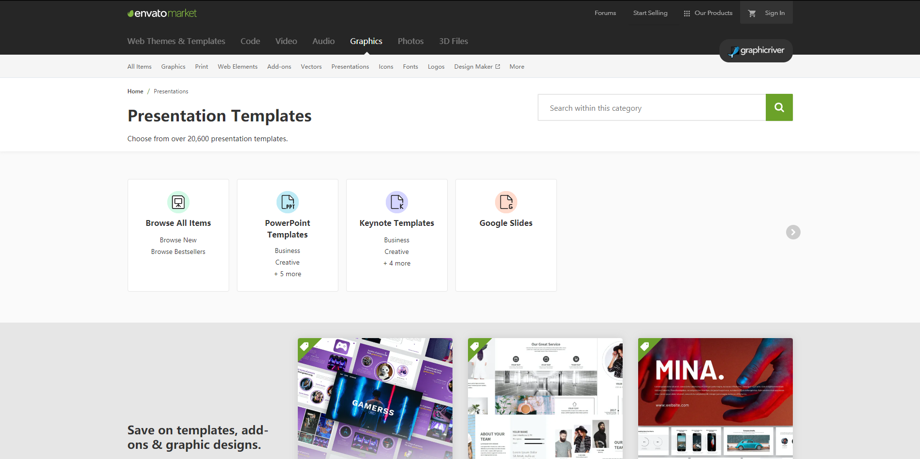Screen dimensions: 920x459
Task: Switch to the Photos tab
Action: 410,41
